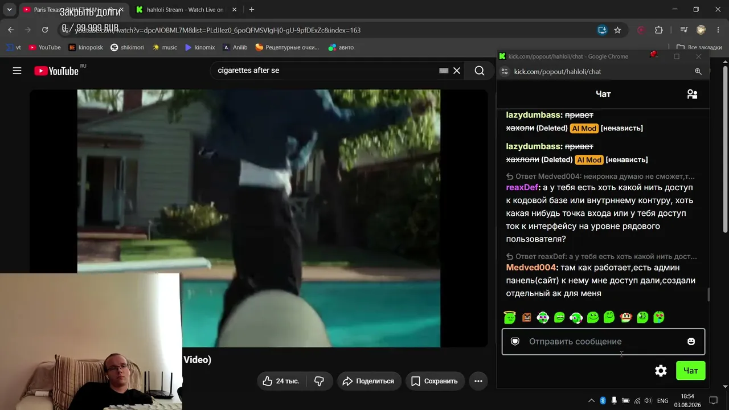Click the Kick chat scrollbar thumb
Screen dimensions: 729x410
pyautogui.click(x=708, y=294)
